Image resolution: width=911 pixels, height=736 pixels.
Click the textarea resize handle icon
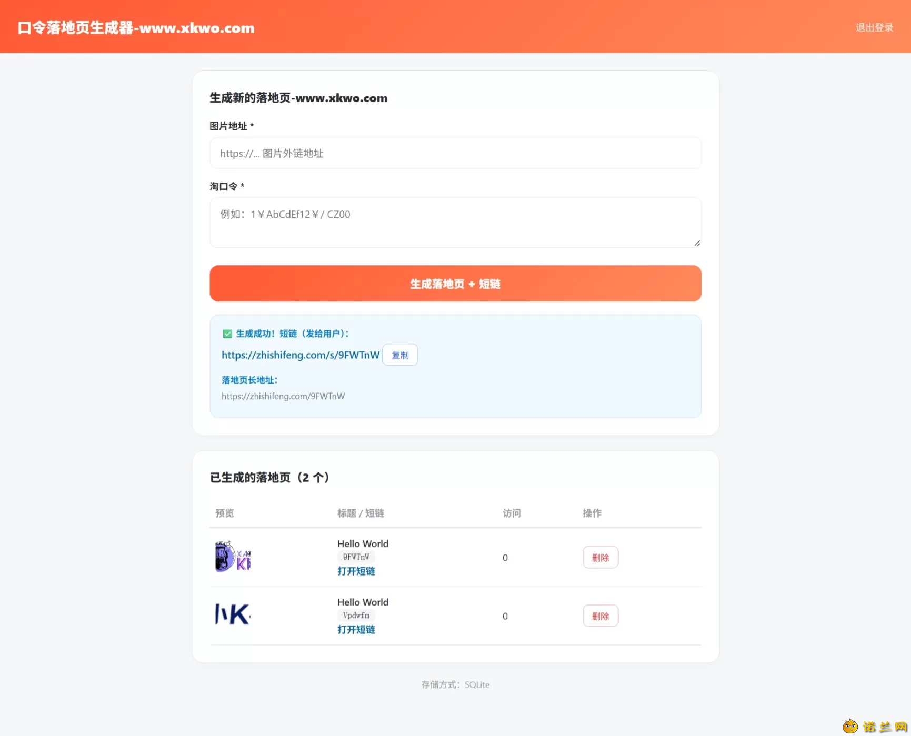(x=697, y=243)
